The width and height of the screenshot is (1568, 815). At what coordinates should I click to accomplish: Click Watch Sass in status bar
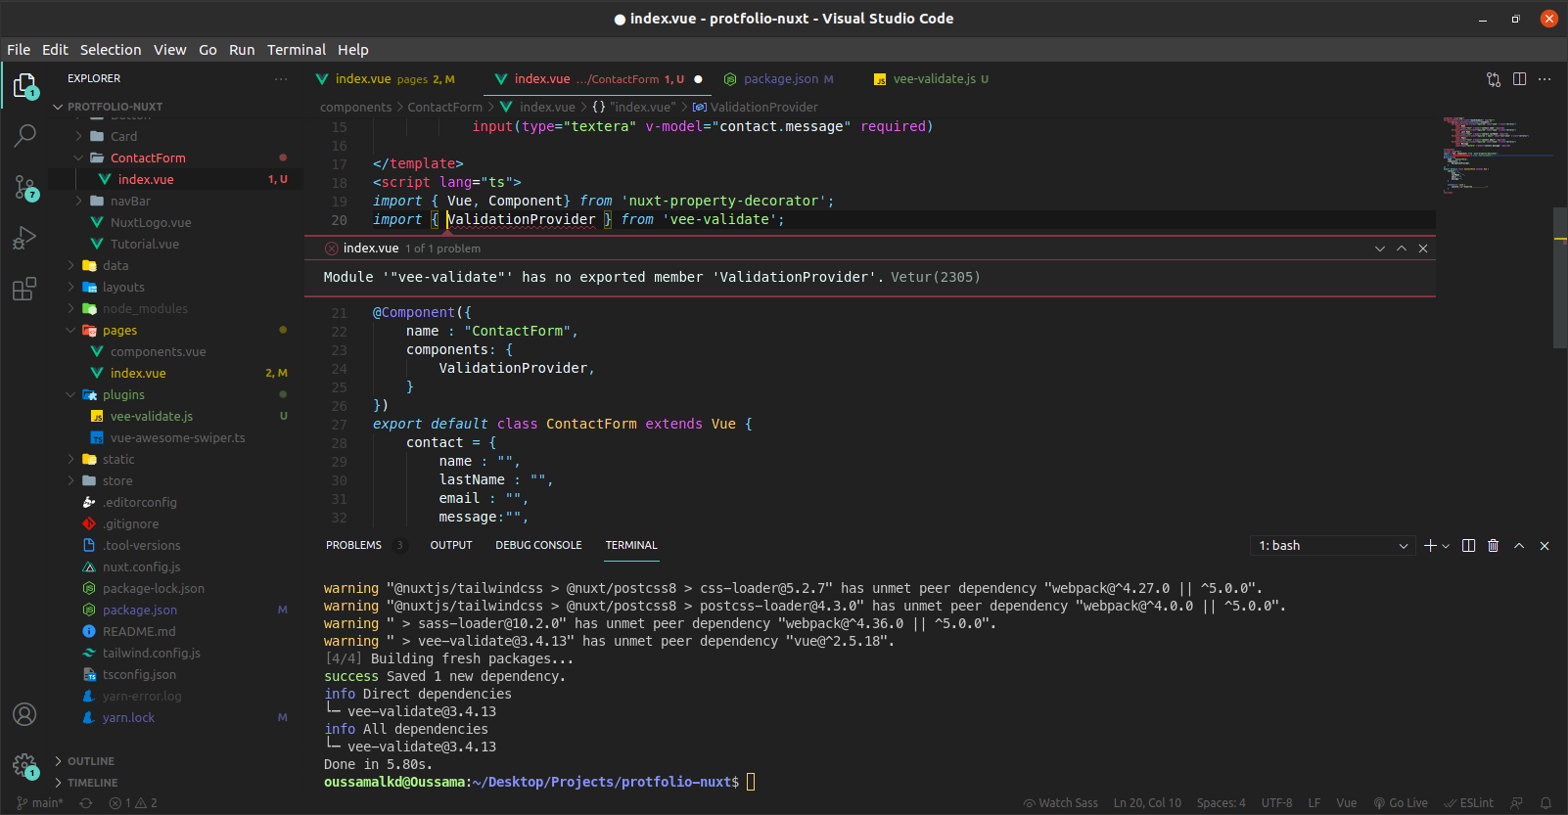[1060, 803]
